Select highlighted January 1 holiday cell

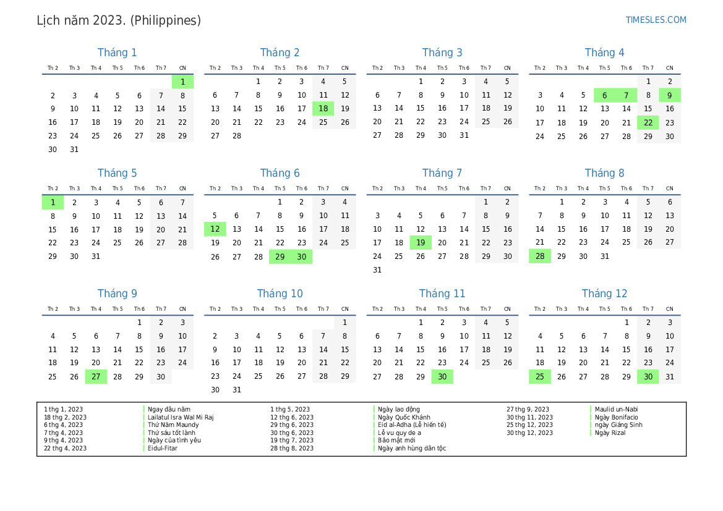pyautogui.click(x=182, y=82)
